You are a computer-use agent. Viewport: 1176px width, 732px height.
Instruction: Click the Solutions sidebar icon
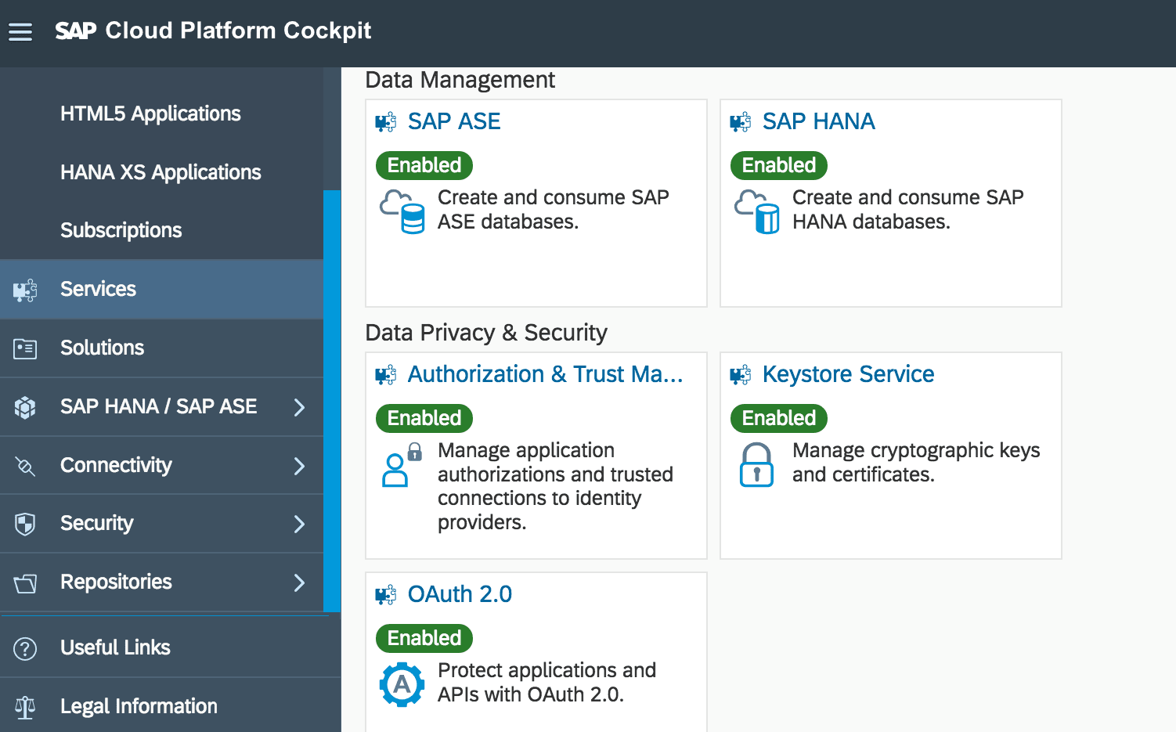[25, 348]
